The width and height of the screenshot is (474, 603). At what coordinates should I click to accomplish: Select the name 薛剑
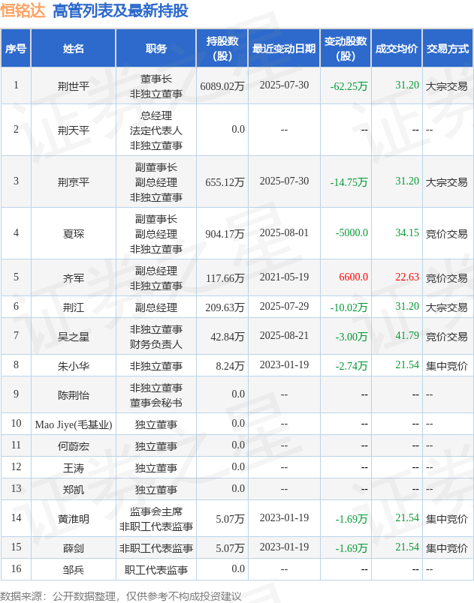(x=73, y=548)
